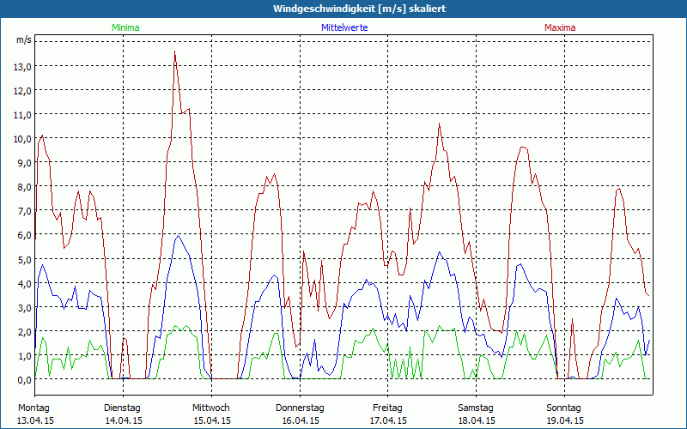Viewport: 687px width, 429px height.
Task: Select the green 'Minima' legend label
Action: tap(125, 27)
